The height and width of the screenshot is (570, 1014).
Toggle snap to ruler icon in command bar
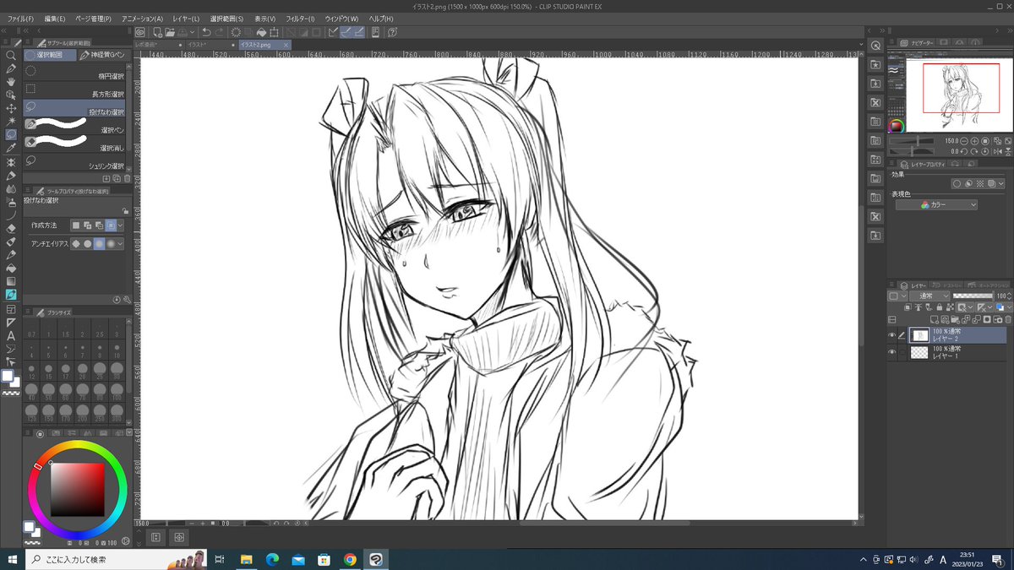334,32
